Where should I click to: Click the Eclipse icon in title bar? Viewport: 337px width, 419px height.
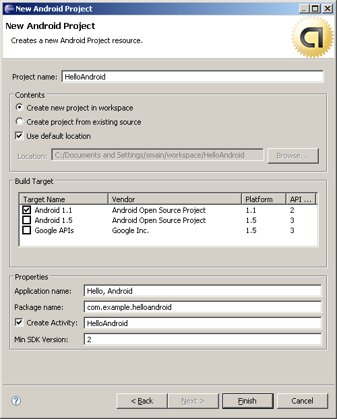(x=9, y=9)
